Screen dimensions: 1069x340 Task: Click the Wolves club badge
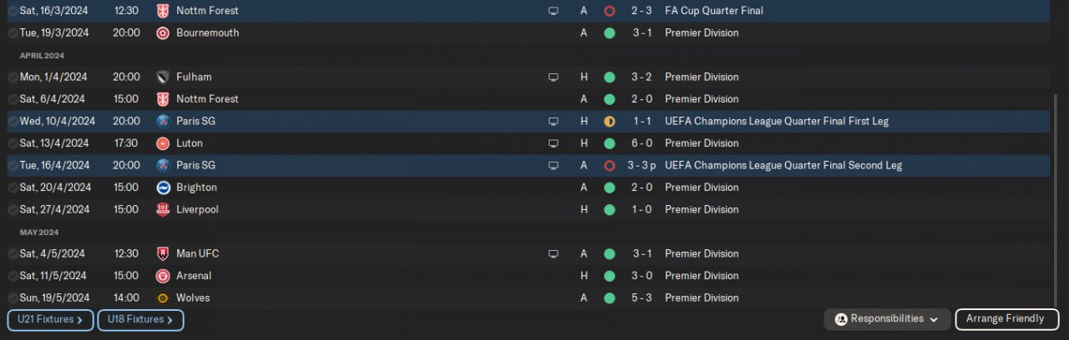coord(163,298)
